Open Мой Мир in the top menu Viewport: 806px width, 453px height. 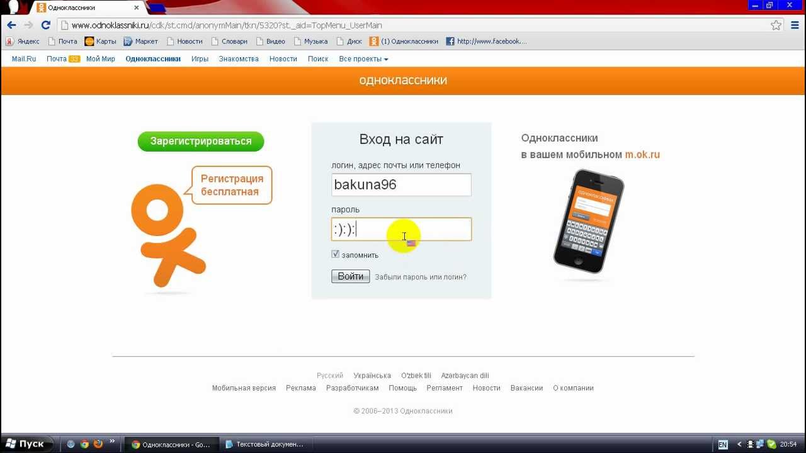(x=101, y=59)
